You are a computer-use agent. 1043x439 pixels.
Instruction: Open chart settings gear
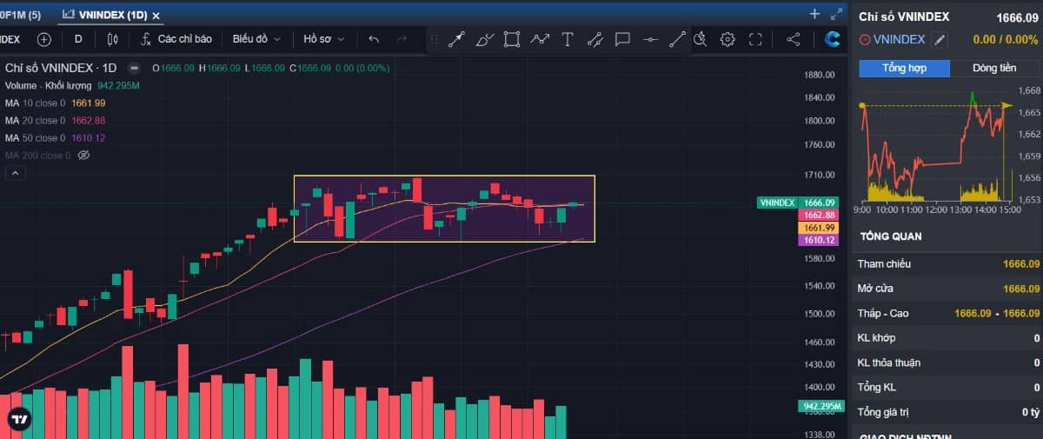[727, 39]
